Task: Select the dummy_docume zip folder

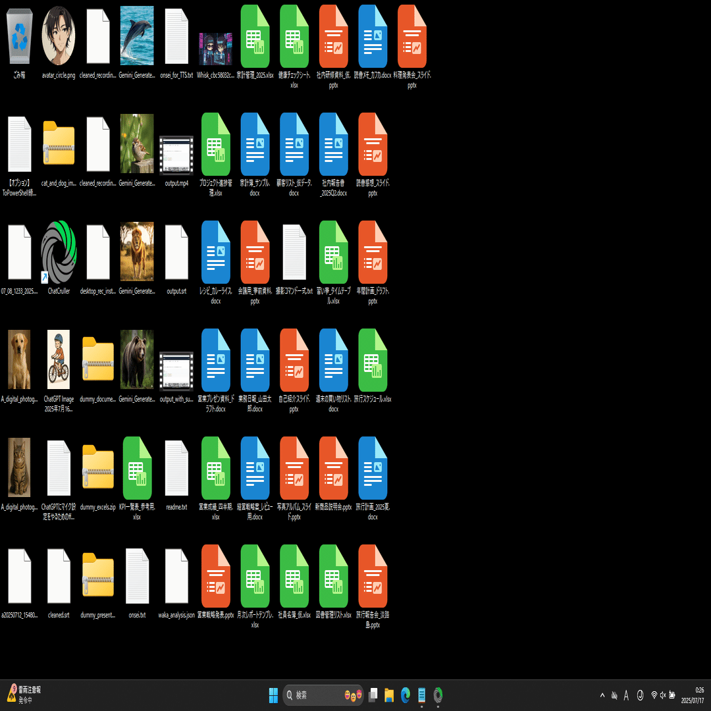Action: coord(98,359)
